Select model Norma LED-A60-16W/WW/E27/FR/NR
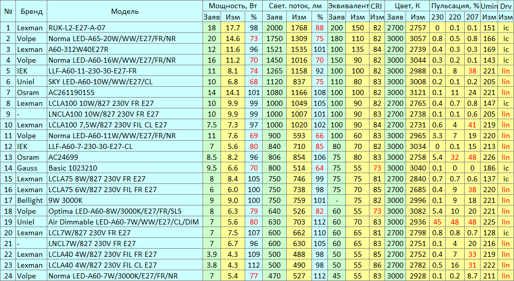The image size is (514, 281). 124,60
